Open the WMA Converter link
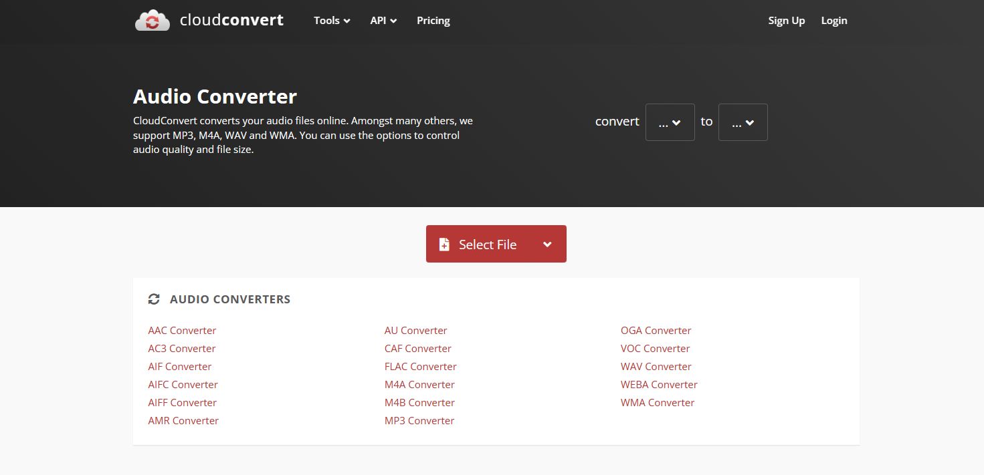 pyautogui.click(x=657, y=403)
